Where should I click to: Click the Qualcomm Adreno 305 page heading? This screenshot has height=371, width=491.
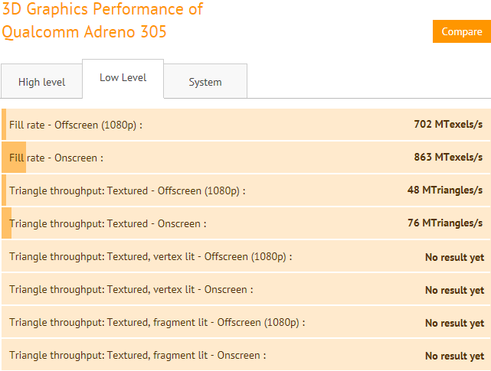tap(103, 20)
